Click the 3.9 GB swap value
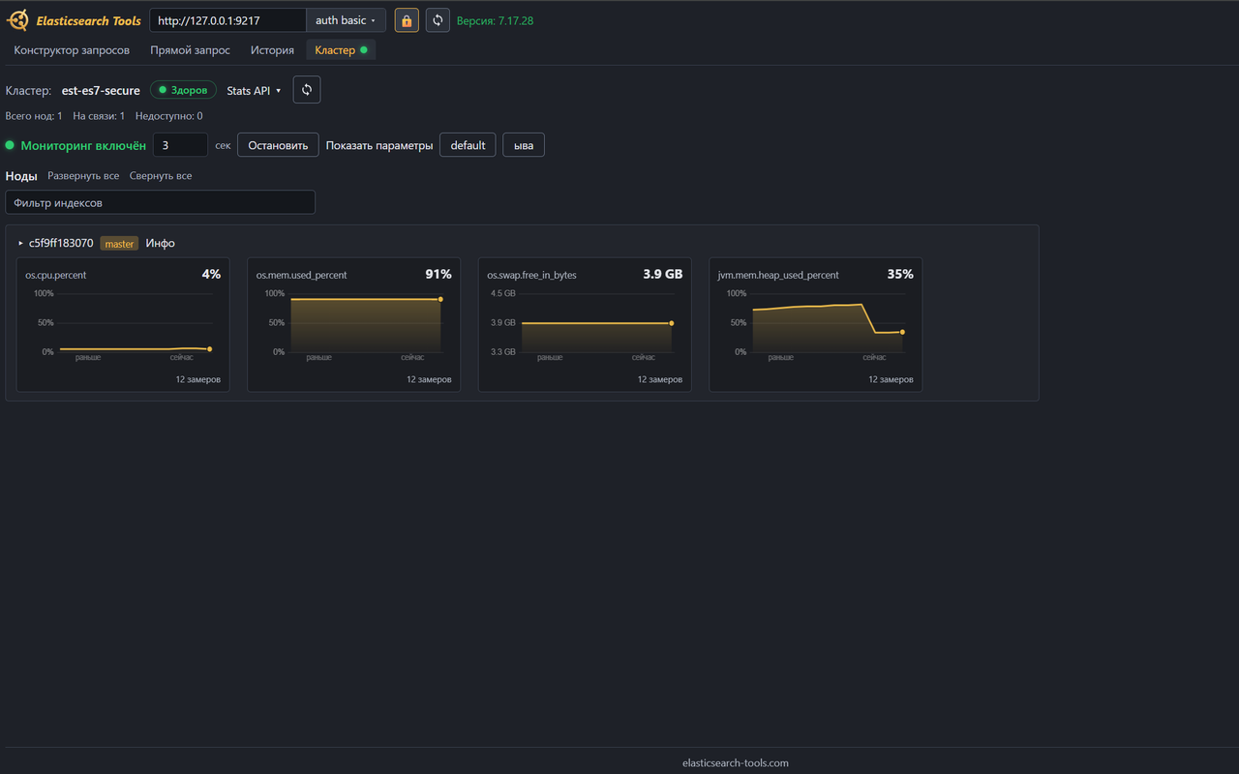This screenshot has height=774, width=1239. 663,274
